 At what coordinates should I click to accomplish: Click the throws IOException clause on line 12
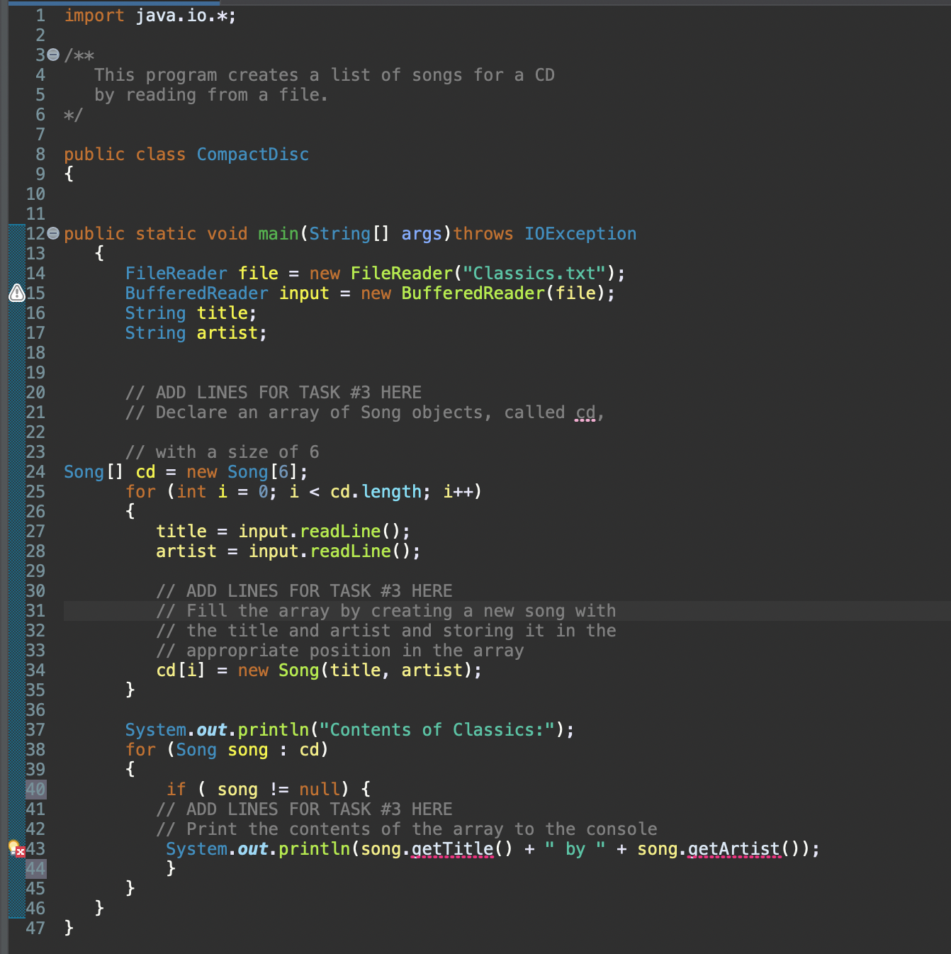click(546, 233)
